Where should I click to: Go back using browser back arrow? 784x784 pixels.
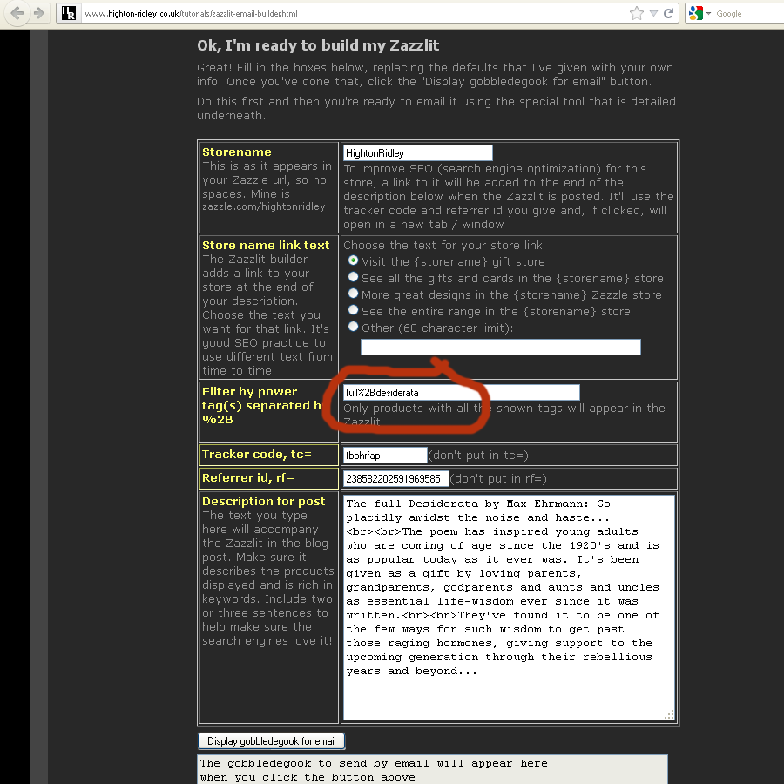[x=17, y=13]
